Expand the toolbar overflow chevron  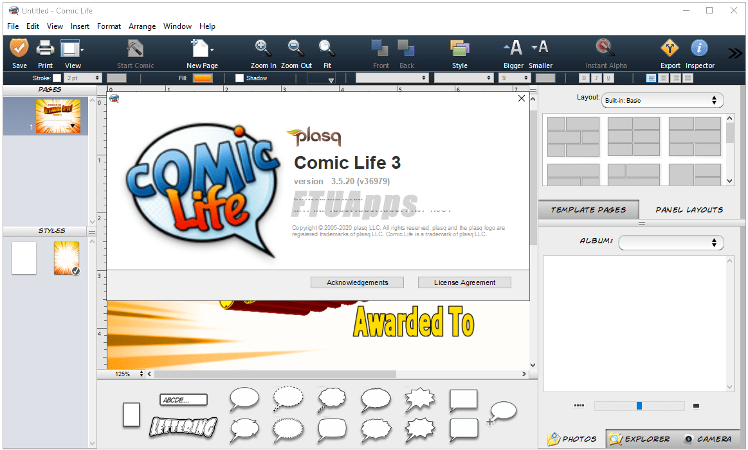[735, 53]
